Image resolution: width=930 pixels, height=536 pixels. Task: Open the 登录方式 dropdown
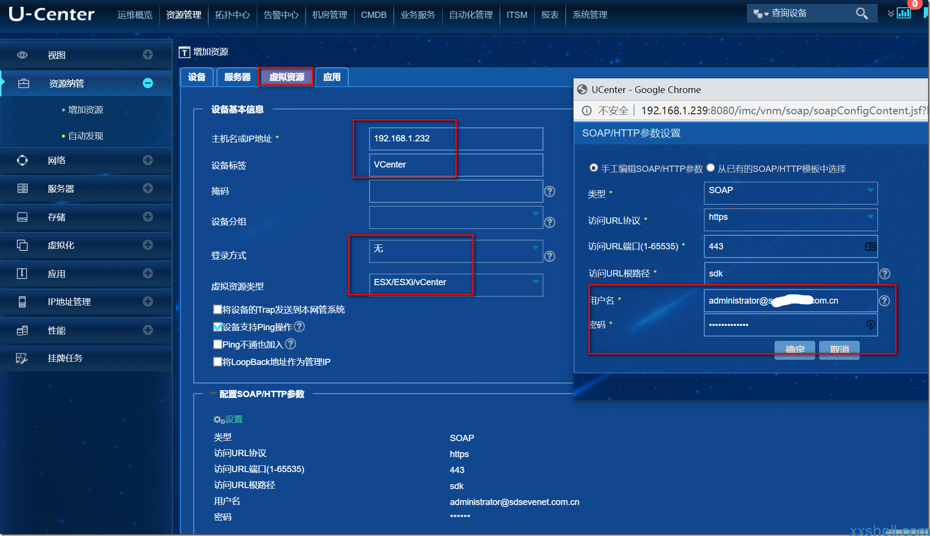click(456, 251)
